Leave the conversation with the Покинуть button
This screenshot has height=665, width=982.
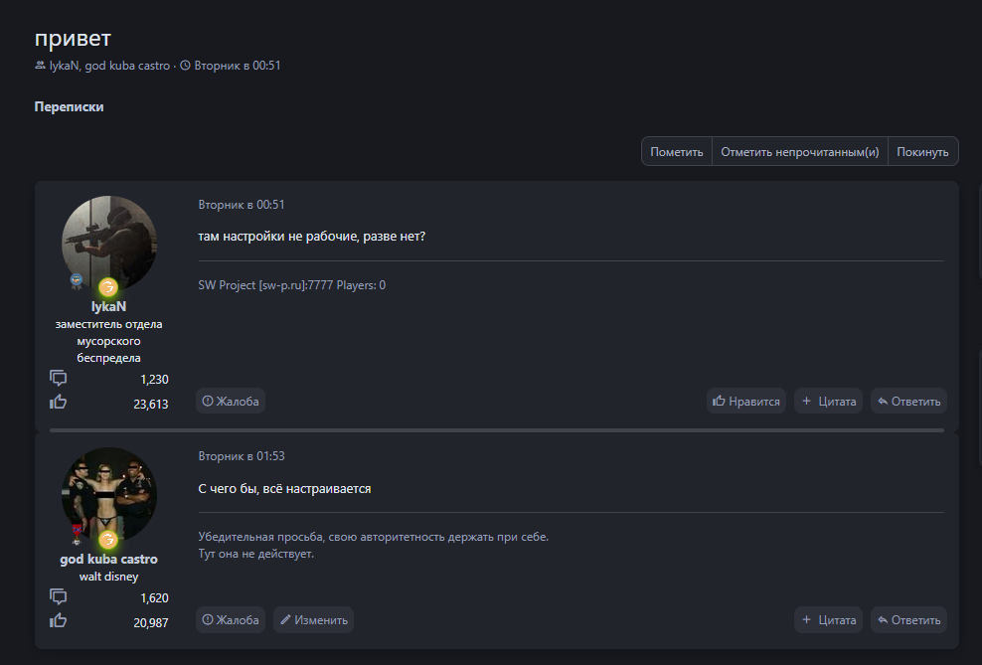tap(922, 152)
